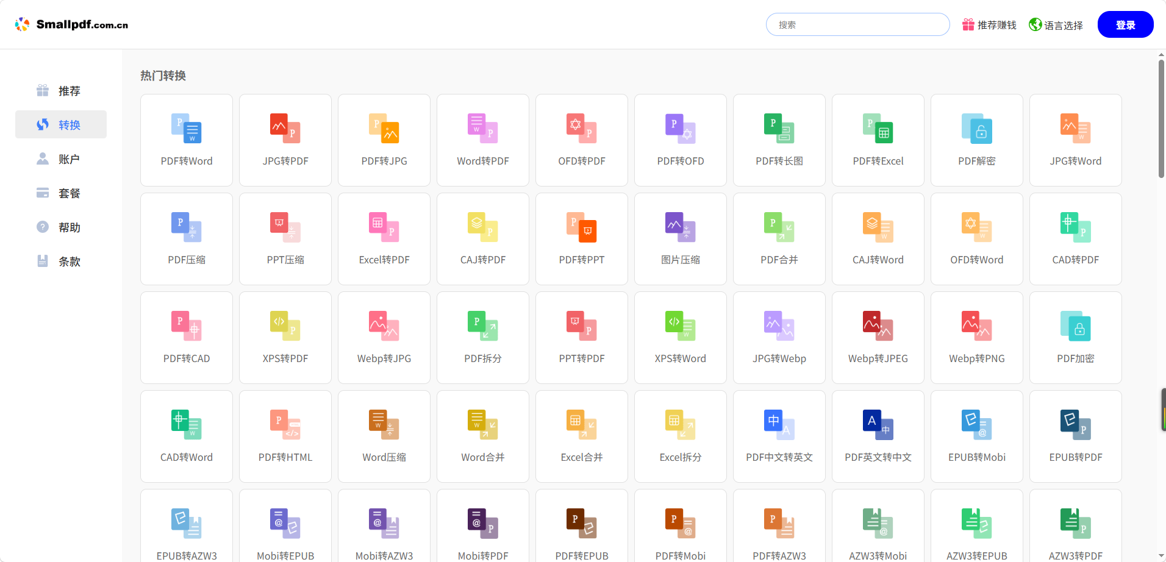
Task: Select the CAD转PDF conversion tile
Action: [1075, 239]
